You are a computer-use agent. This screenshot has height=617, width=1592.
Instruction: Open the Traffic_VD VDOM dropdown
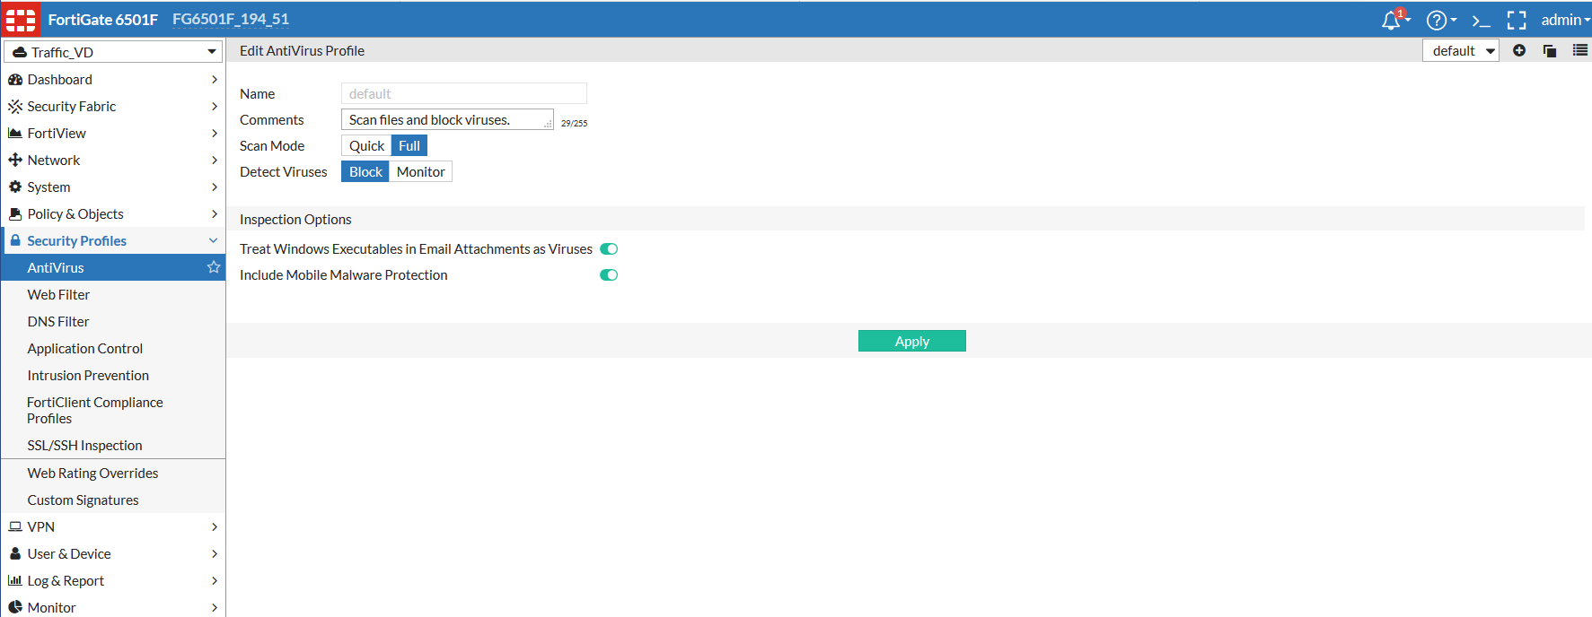(113, 52)
